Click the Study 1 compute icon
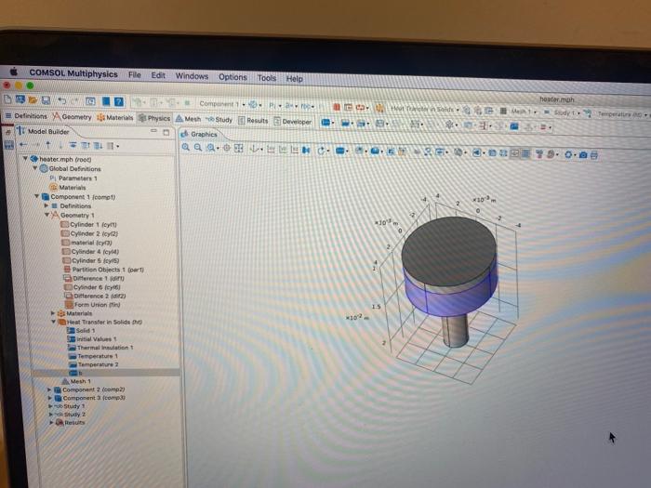 click(x=547, y=112)
